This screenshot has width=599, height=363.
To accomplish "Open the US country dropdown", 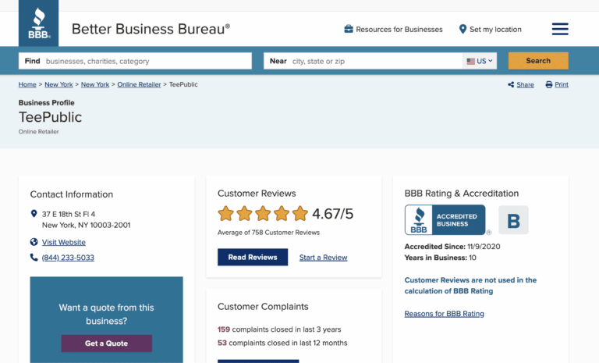I will point(480,61).
